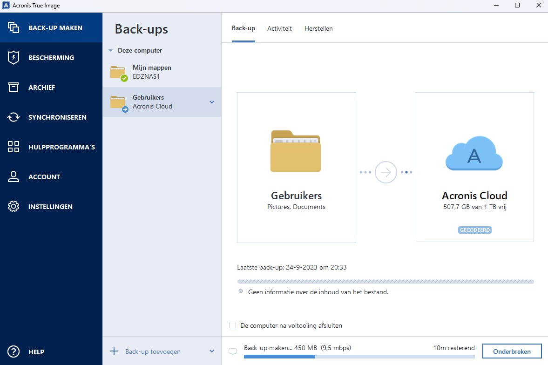
Task: Collapse the Deze computer group
Action: point(110,51)
